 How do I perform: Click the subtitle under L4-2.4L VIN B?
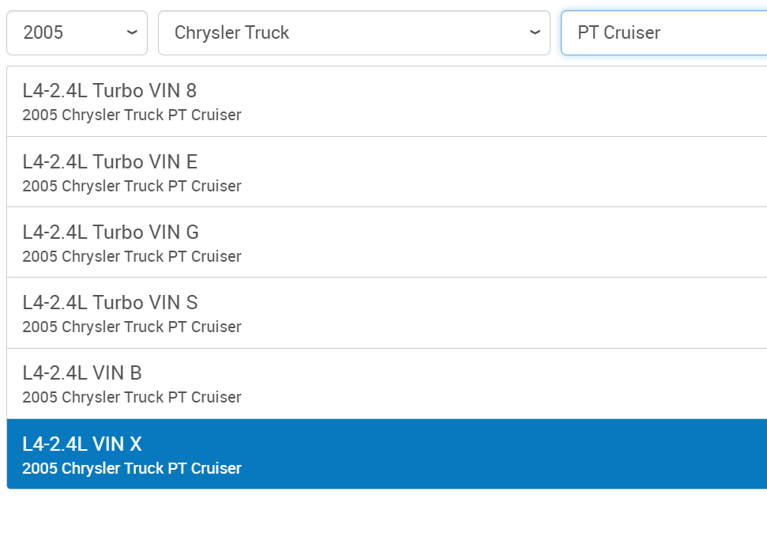(x=132, y=398)
